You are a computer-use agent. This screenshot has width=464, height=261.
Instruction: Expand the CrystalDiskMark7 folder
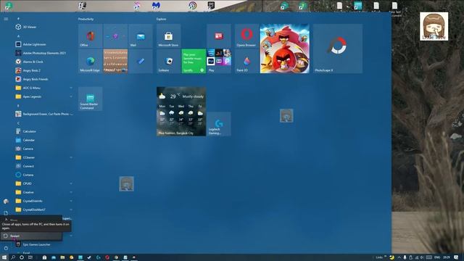pos(43,210)
